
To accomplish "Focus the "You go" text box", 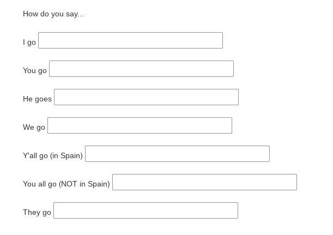I will pos(141,69).
